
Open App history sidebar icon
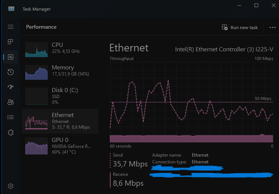[11, 72]
